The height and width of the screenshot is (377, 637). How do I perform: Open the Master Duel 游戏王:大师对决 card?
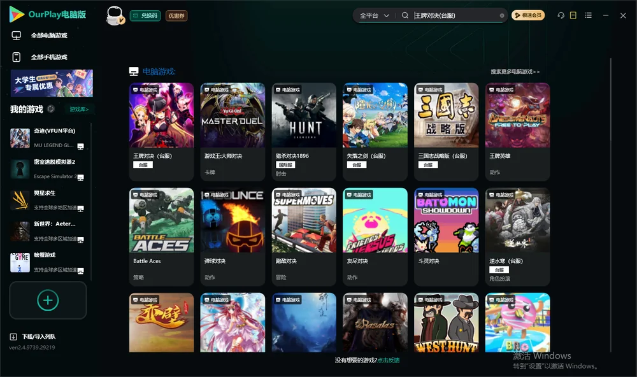pos(233,132)
